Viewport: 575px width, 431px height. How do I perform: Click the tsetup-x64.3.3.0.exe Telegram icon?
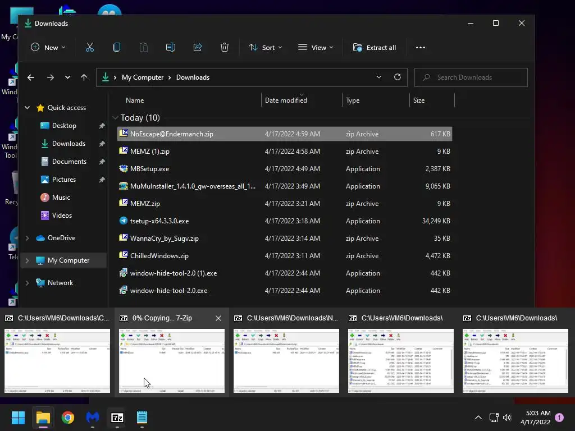[x=124, y=221]
